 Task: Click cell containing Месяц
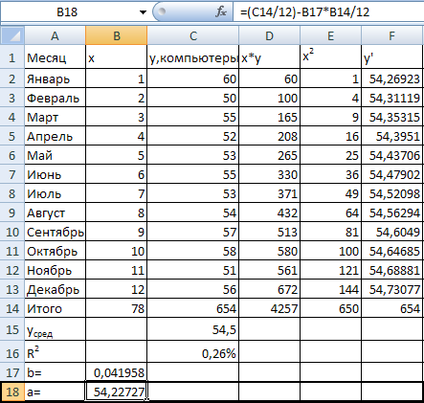55,57
